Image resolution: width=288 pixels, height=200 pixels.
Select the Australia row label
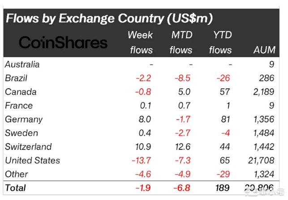pyautogui.click(x=22, y=64)
